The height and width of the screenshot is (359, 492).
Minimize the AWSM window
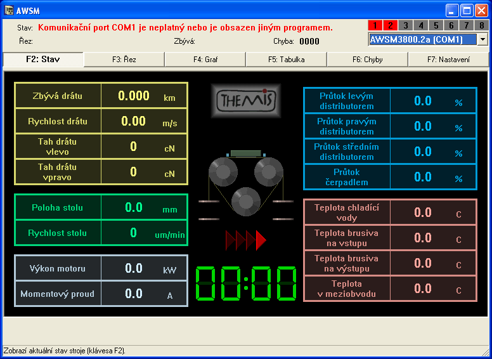452,10
